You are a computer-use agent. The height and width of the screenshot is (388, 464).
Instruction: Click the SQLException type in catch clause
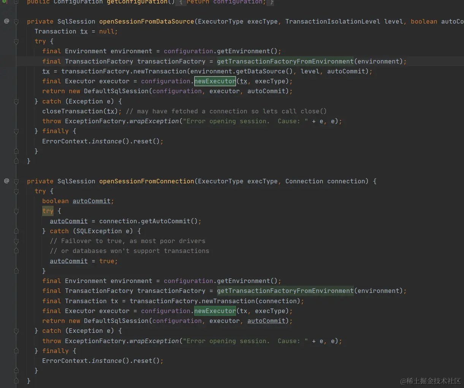pos(99,231)
